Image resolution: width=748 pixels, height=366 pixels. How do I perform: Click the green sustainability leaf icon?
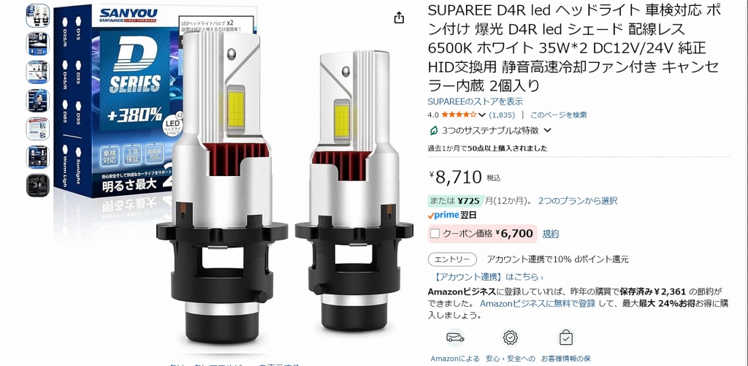pos(434,130)
